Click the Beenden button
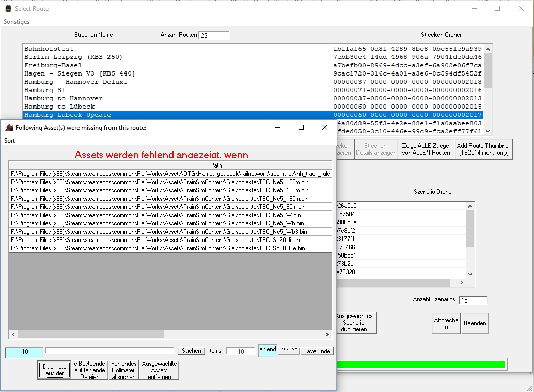 pyautogui.click(x=475, y=323)
